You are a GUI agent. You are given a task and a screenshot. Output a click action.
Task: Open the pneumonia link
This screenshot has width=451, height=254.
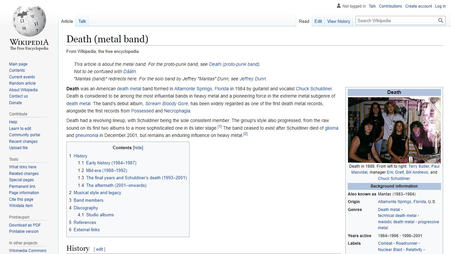click(x=87, y=135)
